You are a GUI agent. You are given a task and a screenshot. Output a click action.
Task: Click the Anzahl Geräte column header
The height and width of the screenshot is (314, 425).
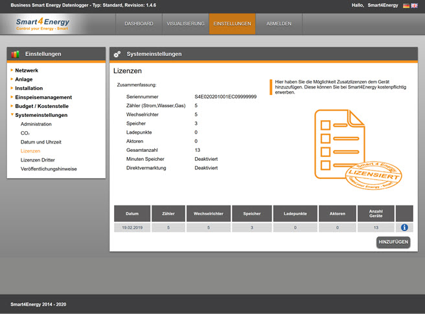376,213
